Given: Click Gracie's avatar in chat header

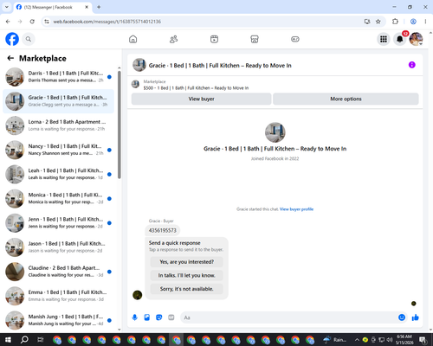Looking at the screenshot, I should 139,65.
